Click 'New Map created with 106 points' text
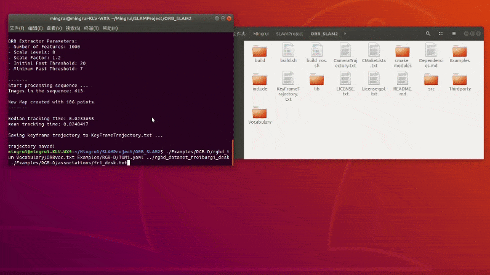Viewport: 490px width, 275px height. pos(51,102)
